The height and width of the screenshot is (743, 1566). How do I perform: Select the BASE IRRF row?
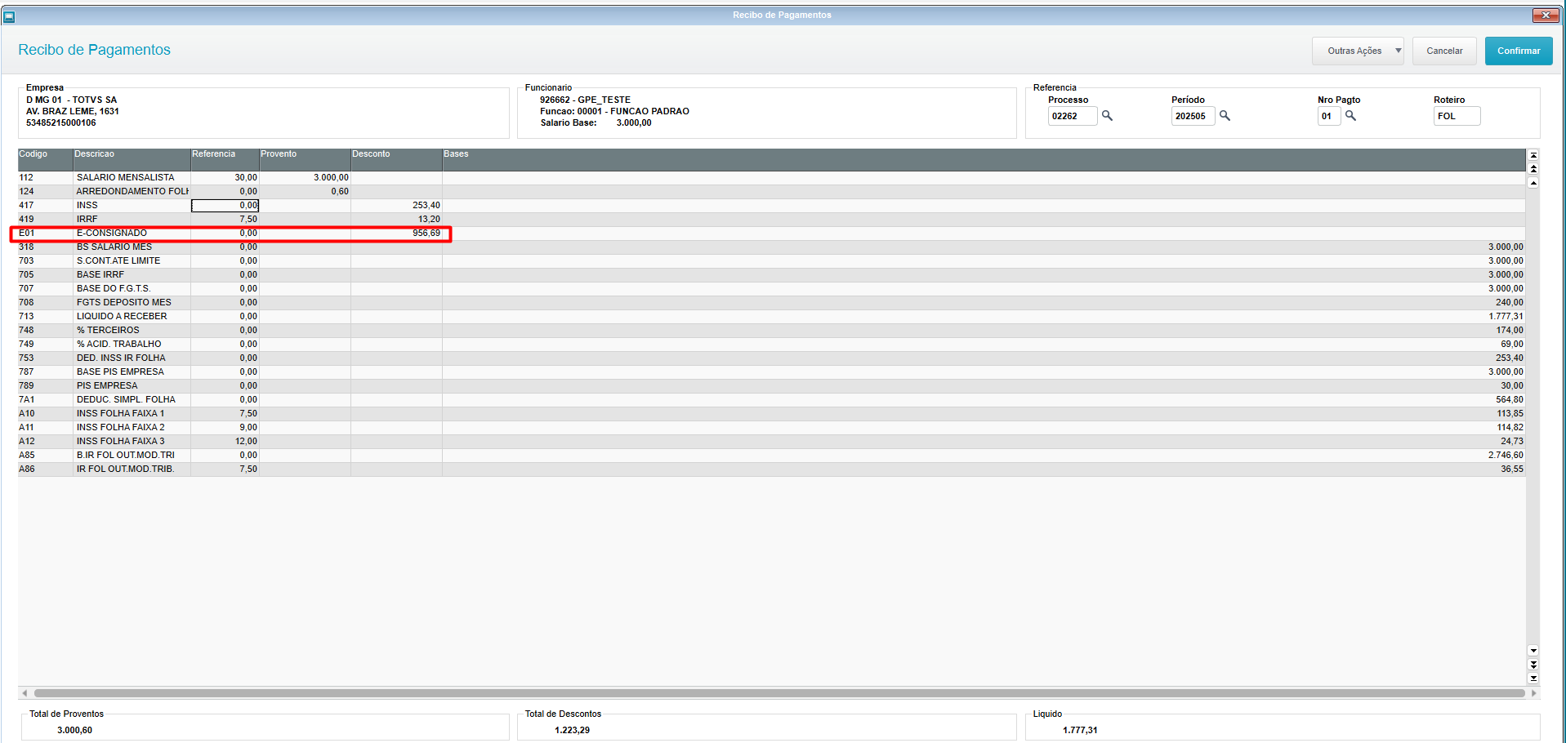tap(771, 274)
